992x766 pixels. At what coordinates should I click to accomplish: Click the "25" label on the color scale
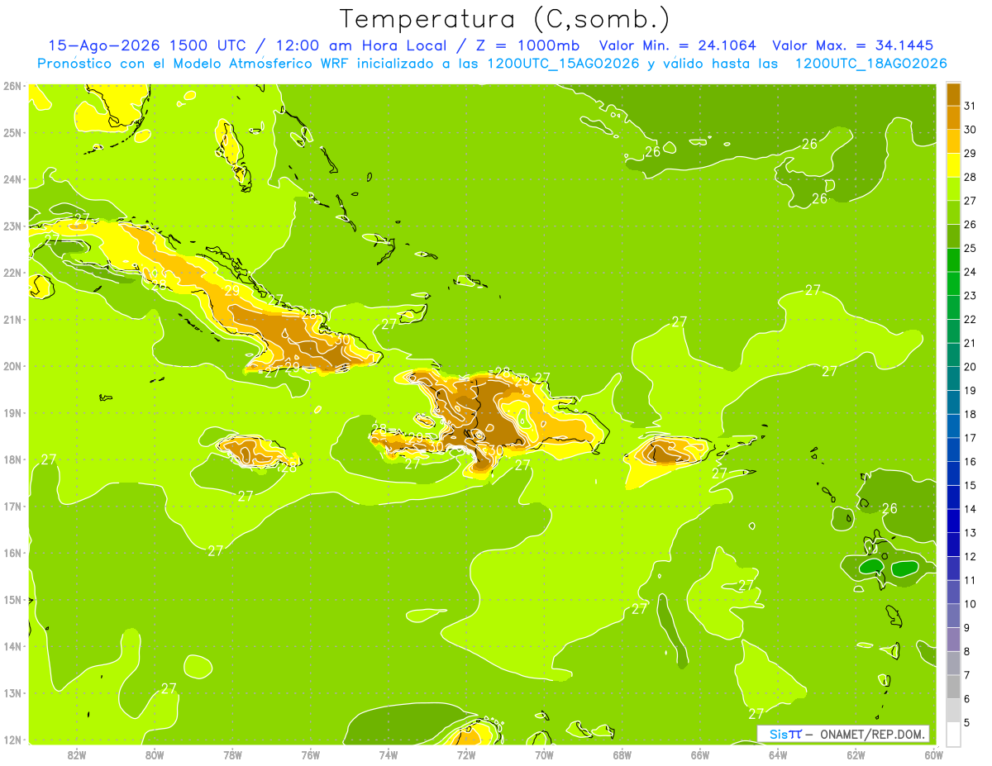pos(970,248)
